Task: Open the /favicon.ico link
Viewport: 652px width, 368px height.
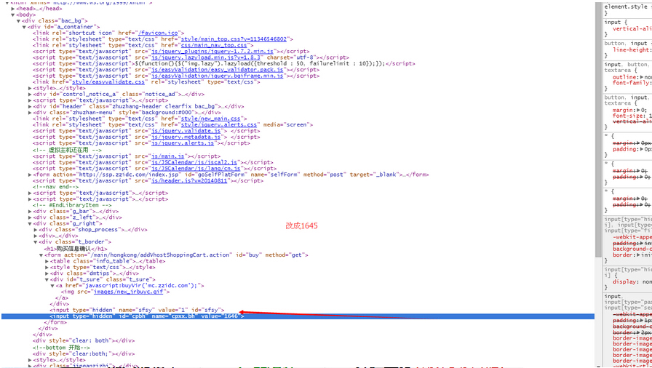Action: pyautogui.click(x=159, y=33)
